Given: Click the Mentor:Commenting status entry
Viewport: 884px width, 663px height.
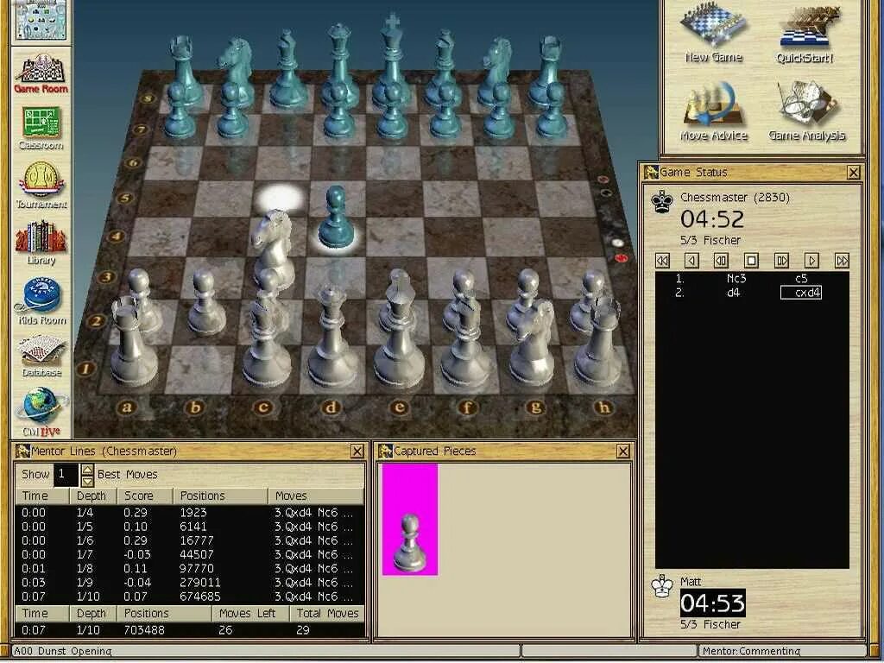Looking at the screenshot, I should [751, 651].
